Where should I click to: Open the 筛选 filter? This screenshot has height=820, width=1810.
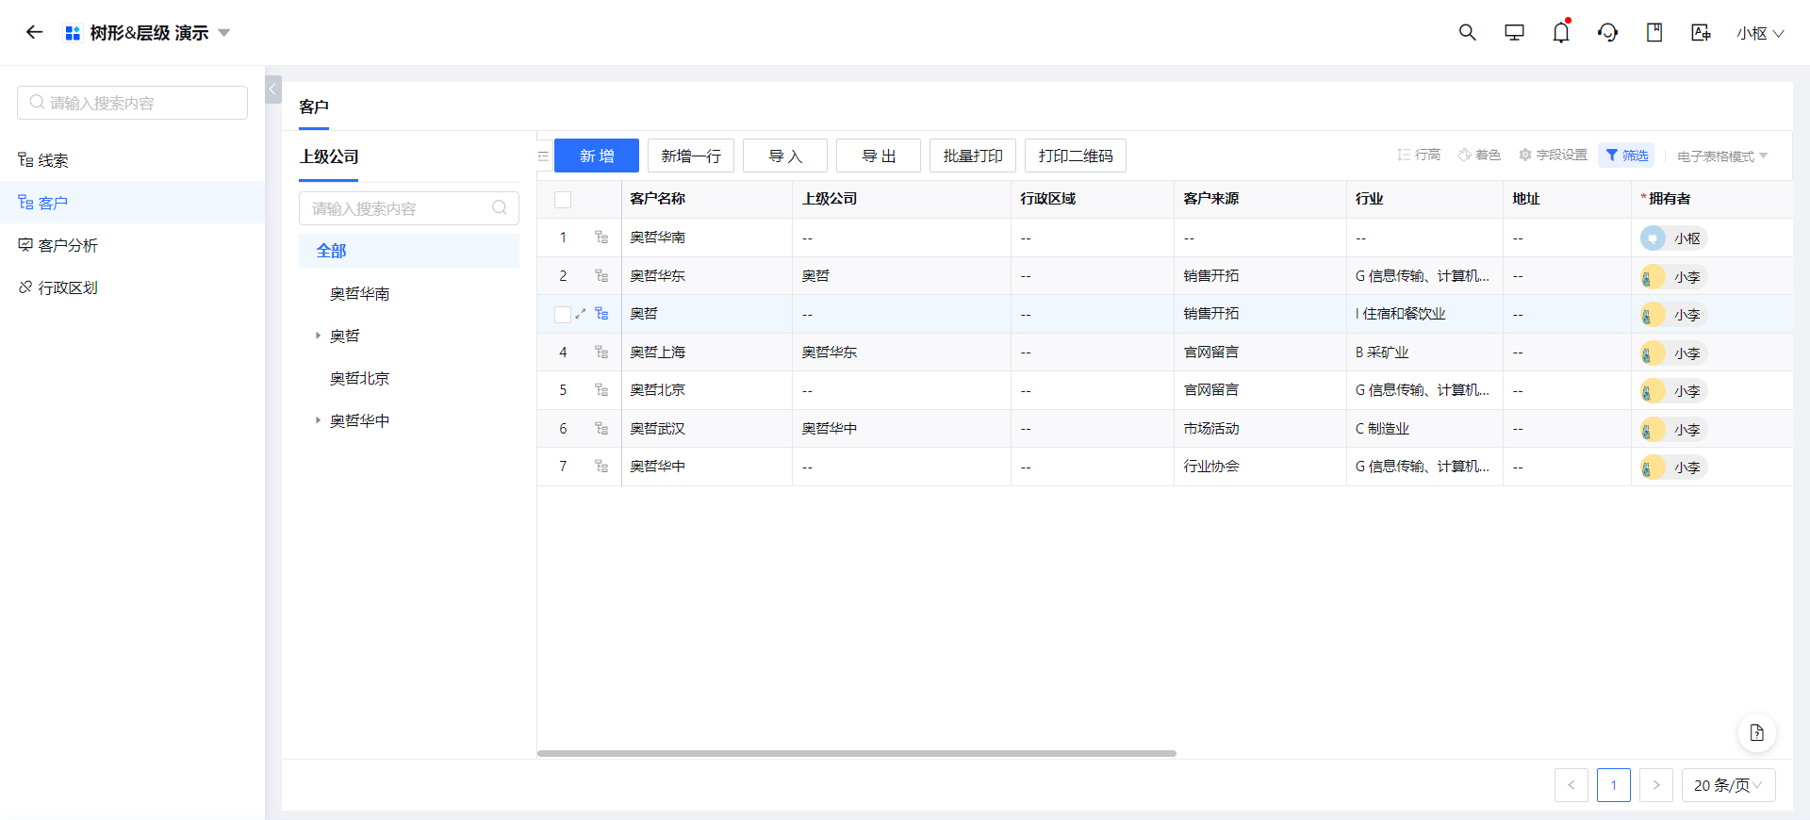pos(1626,156)
